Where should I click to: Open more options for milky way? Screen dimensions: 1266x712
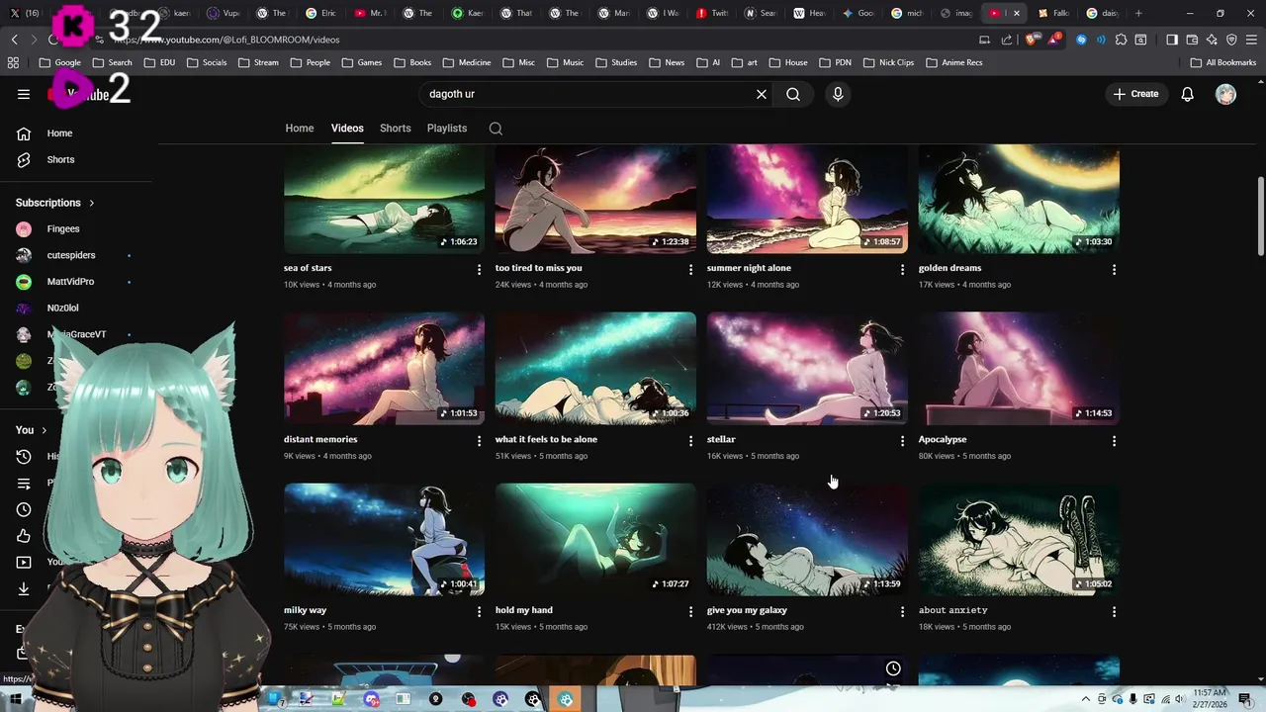[480, 611]
